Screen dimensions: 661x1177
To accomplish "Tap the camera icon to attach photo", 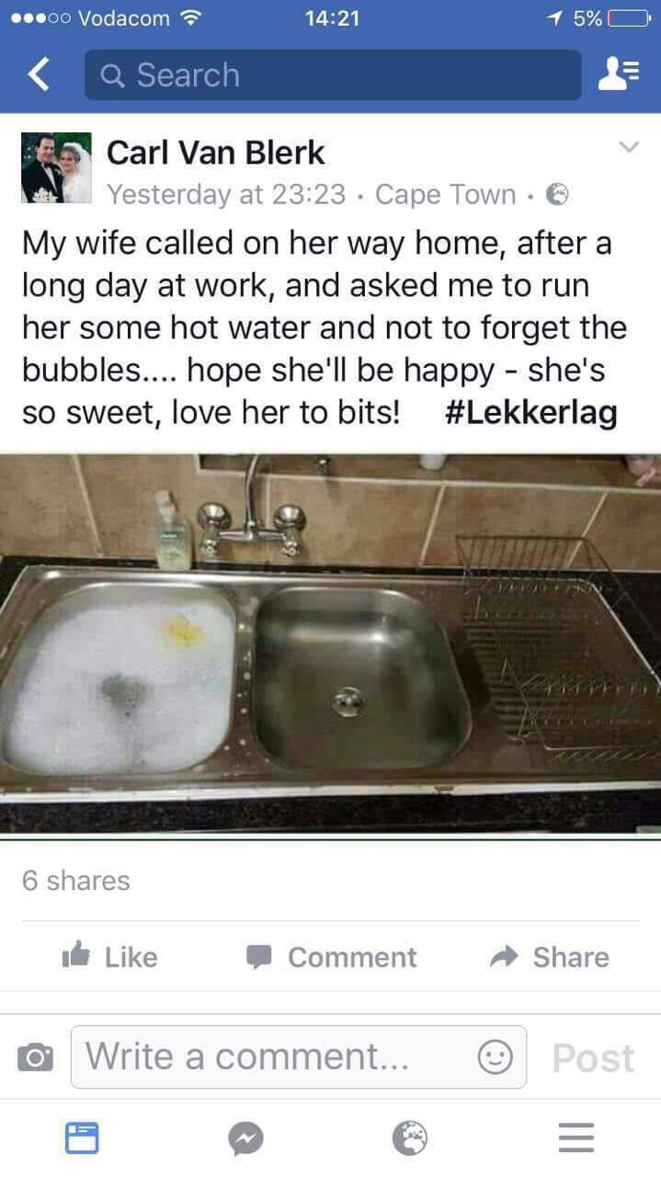I will tap(34, 1057).
